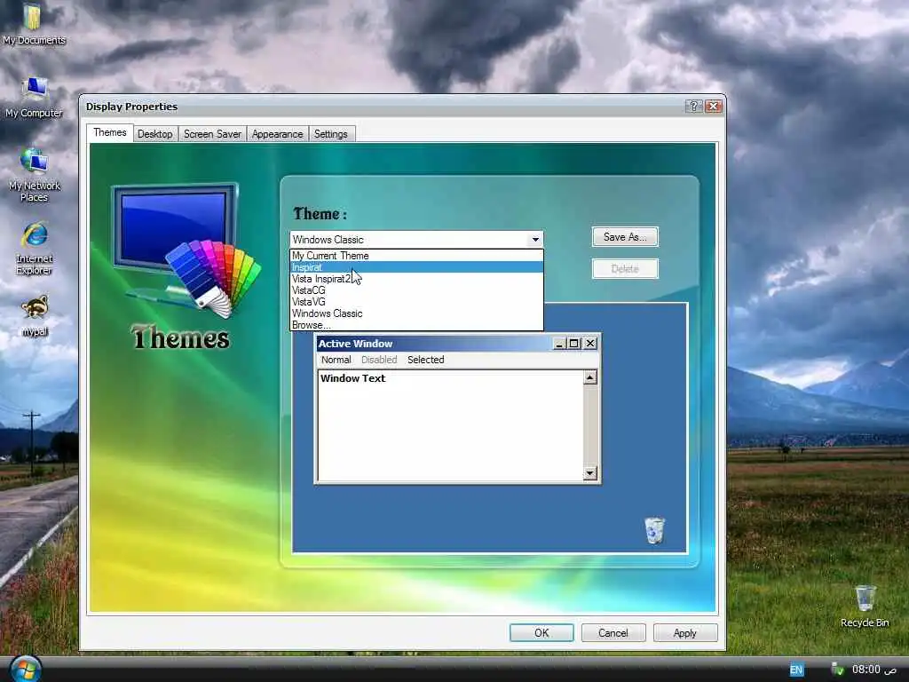Open the Appearance tab
This screenshot has width=909, height=682.
(277, 134)
